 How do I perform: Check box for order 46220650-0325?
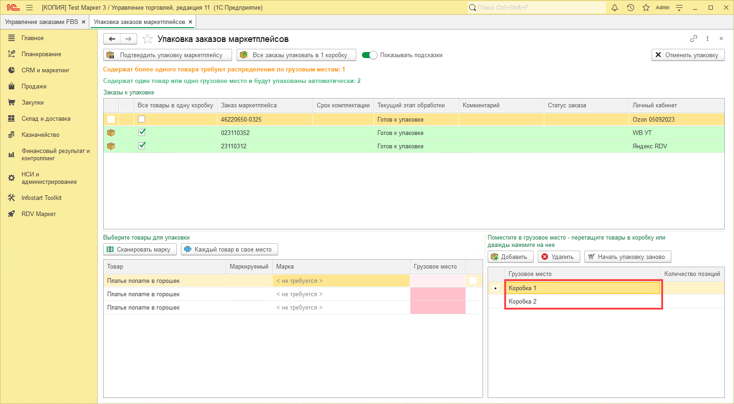(142, 119)
